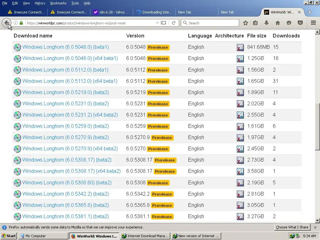Viewport: 320px width, 240px height.
Task: Open Windows Longhorn (6.0.5342.2) (beta2) link
Action: (66, 194)
